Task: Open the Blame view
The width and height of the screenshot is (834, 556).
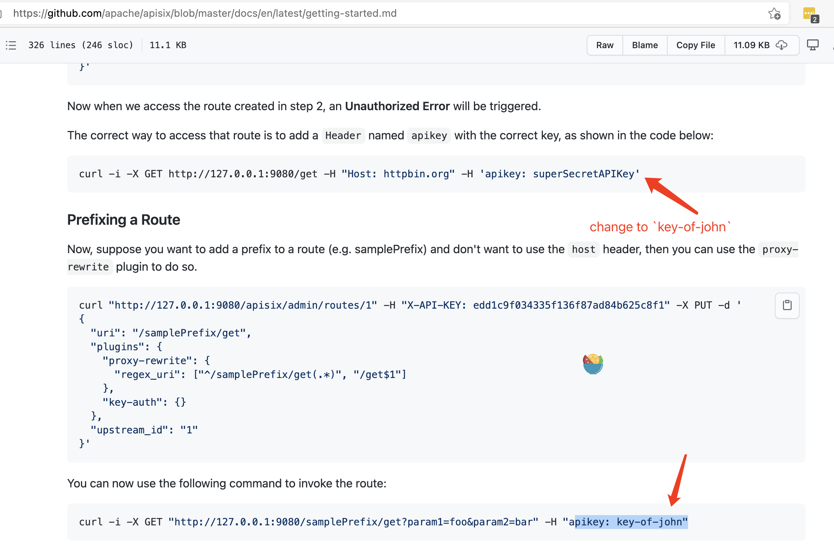Action: [x=645, y=45]
